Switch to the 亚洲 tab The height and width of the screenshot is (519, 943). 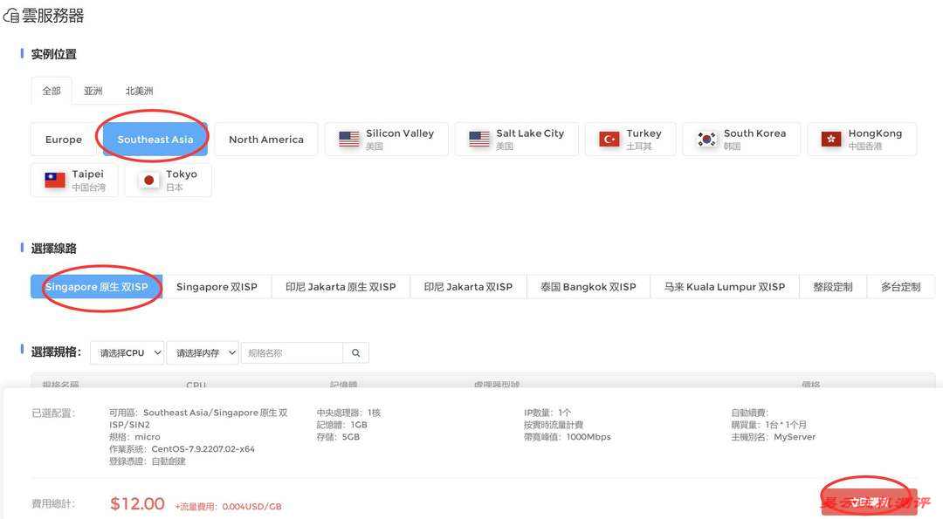93,91
